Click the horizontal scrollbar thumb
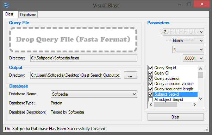 click(166, 105)
